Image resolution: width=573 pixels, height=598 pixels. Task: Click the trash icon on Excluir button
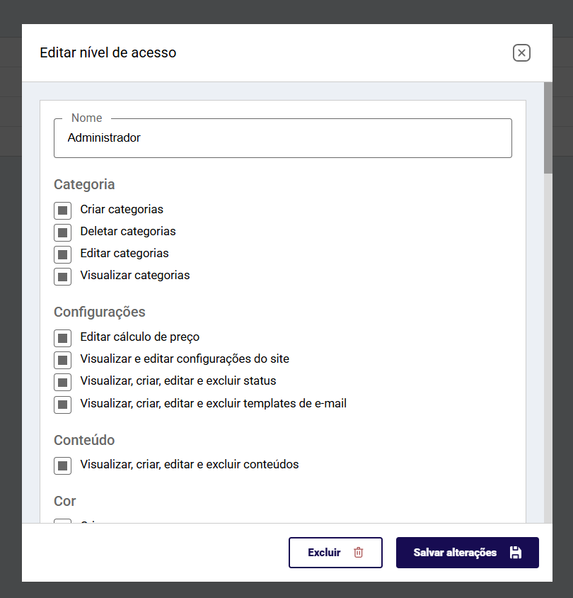tap(358, 552)
